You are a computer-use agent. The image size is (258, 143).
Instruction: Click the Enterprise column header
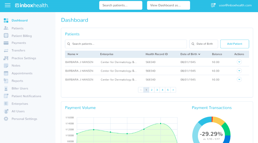click(x=106, y=54)
